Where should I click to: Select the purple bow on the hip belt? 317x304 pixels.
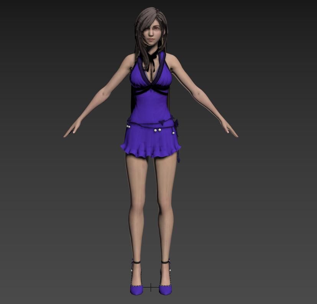(176, 124)
